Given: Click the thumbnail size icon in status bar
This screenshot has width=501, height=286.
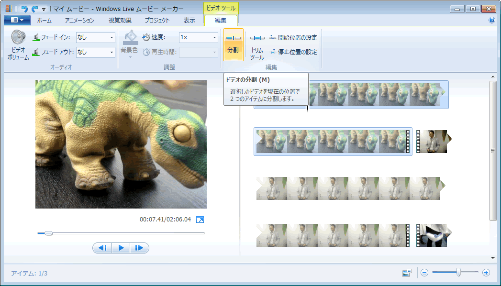Looking at the screenshot, I should click(x=407, y=273).
